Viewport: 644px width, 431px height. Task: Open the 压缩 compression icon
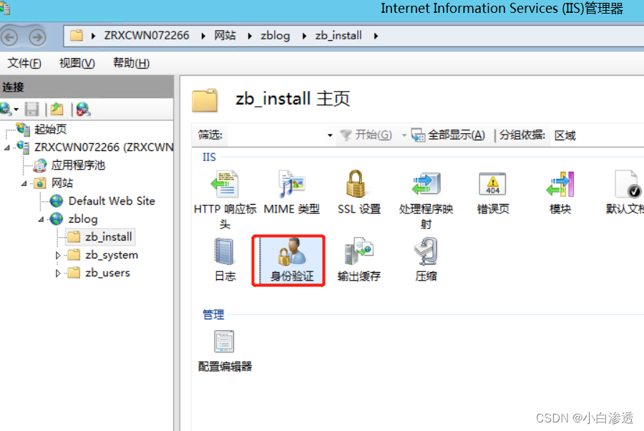click(426, 260)
